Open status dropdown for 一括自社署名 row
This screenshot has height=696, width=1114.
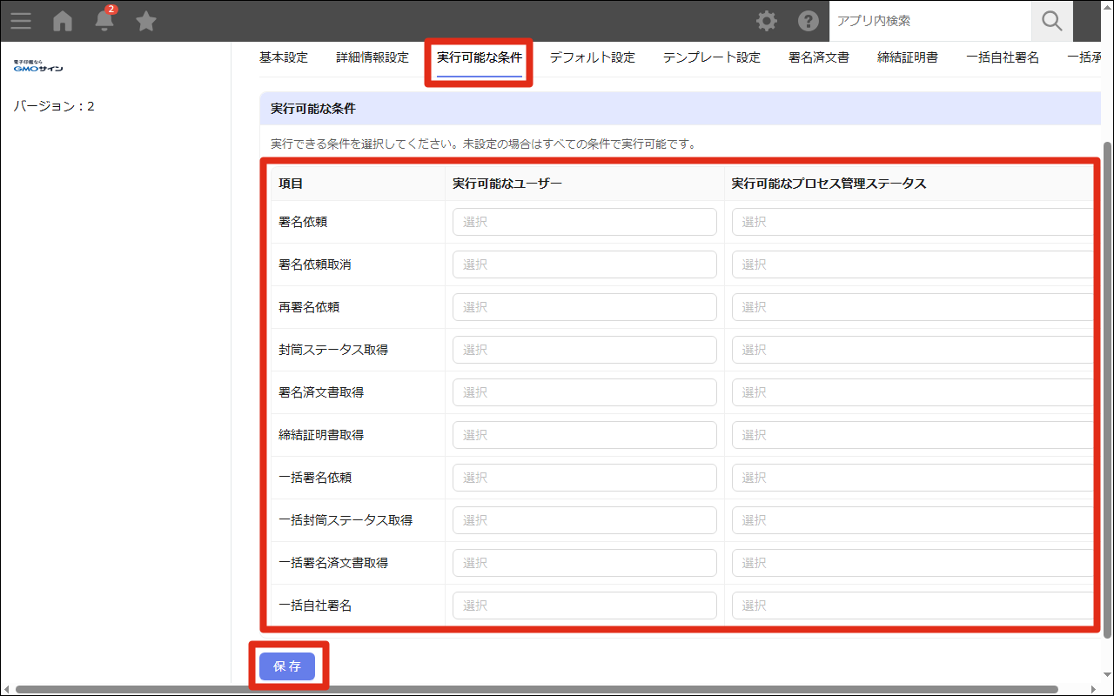click(912, 606)
